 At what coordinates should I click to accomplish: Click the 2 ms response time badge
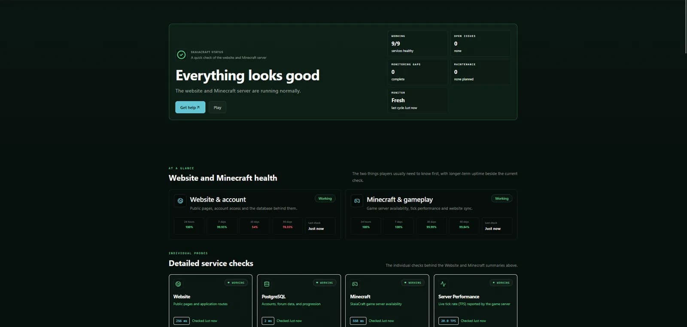click(x=268, y=321)
